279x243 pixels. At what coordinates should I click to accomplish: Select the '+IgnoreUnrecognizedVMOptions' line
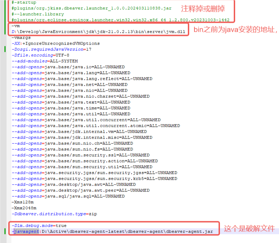56,44
